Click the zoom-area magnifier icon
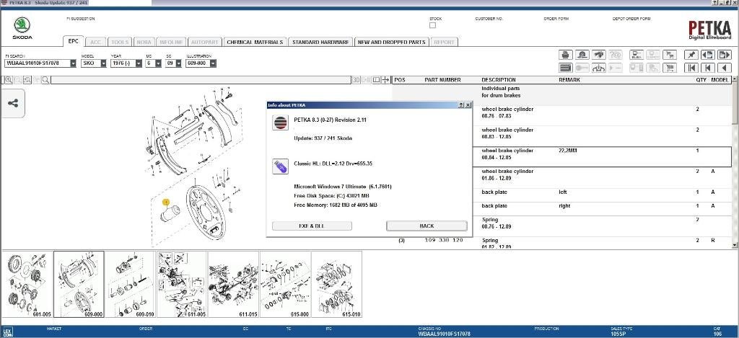This screenshot has width=739, height=338. (x=27, y=80)
